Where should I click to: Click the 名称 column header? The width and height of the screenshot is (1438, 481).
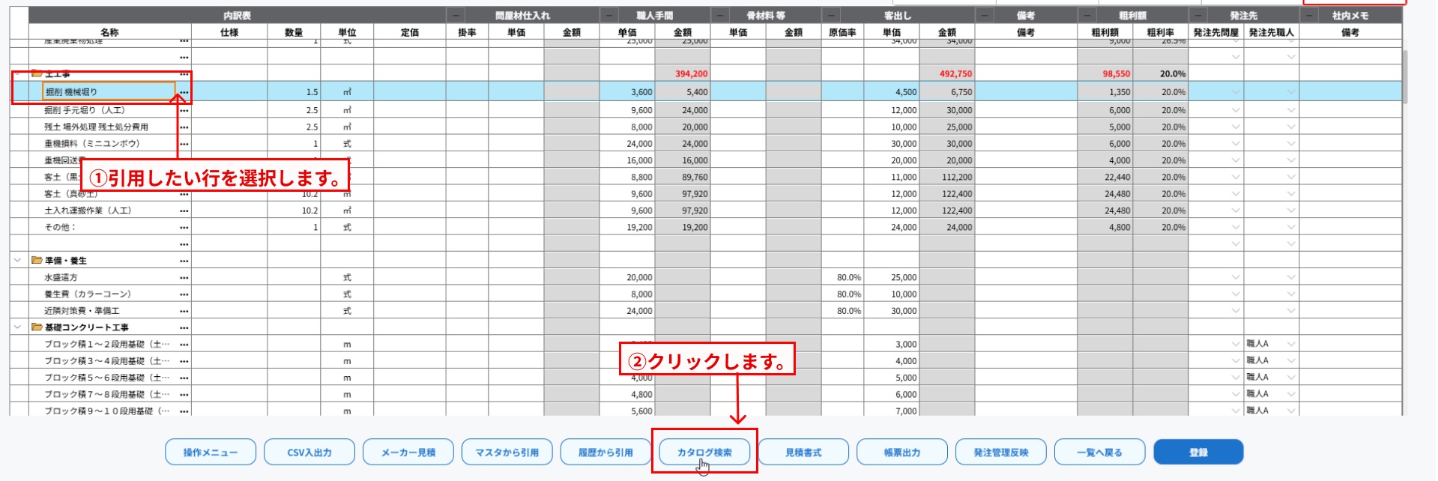[x=110, y=32]
